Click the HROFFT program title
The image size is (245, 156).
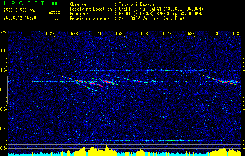pos(24,3)
